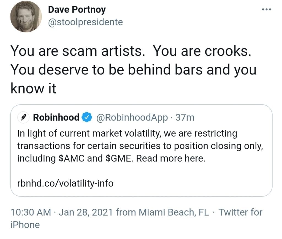The width and height of the screenshot is (282, 239).
Task: Click the 37m timestamp of quoted tweet
Action: (185, 118)
